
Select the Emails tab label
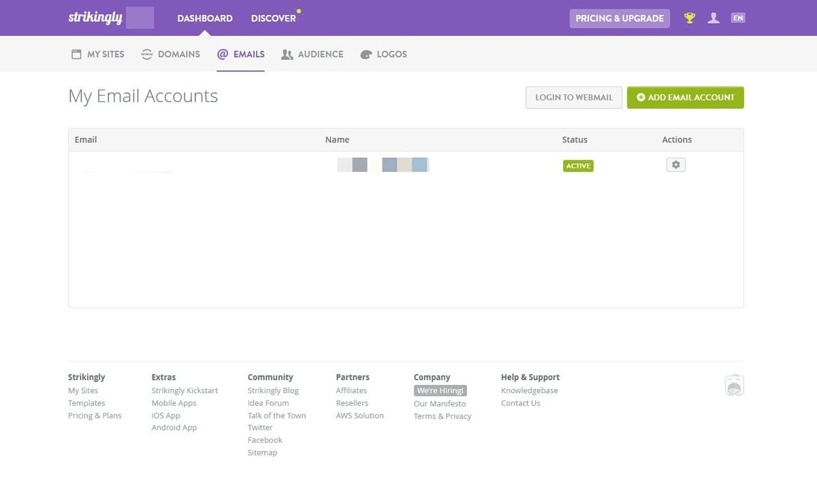[x=249, y=54]
